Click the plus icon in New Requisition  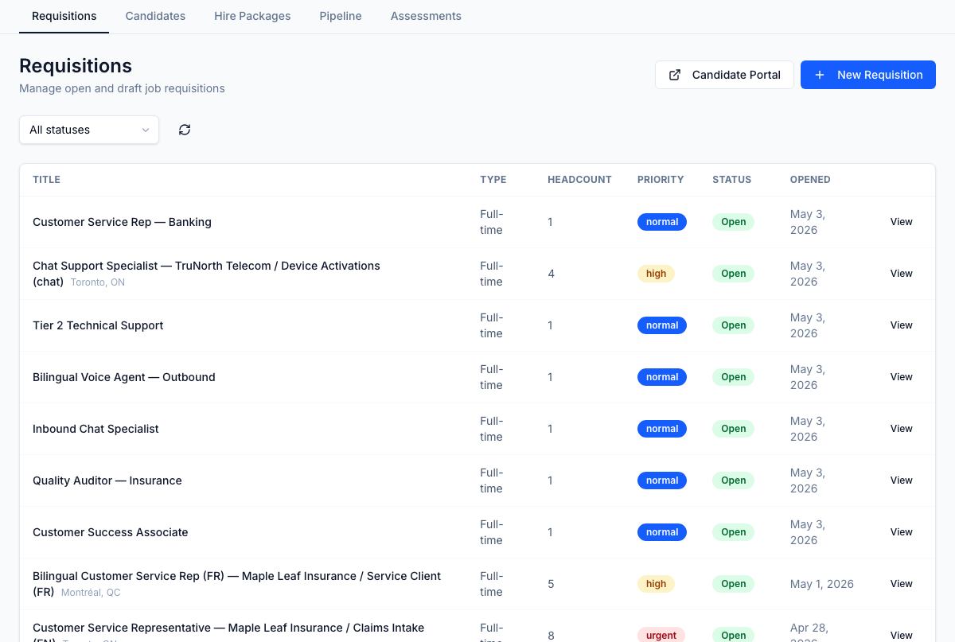(x=820, y=75)
